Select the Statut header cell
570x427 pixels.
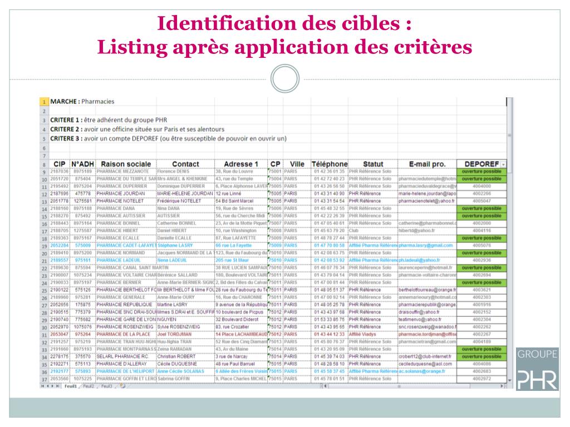tap(373, 164)
